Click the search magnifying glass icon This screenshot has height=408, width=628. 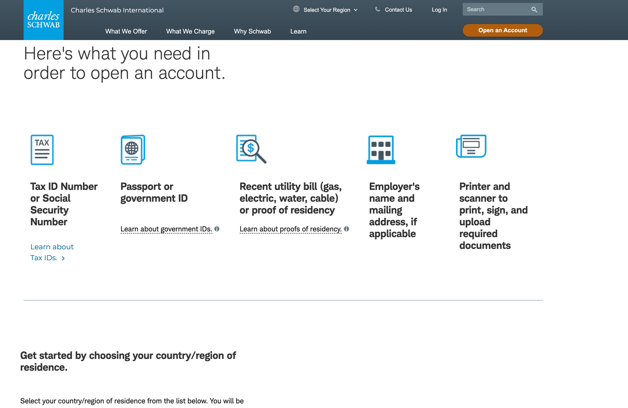pyautogui.click(x=534, y=9)
